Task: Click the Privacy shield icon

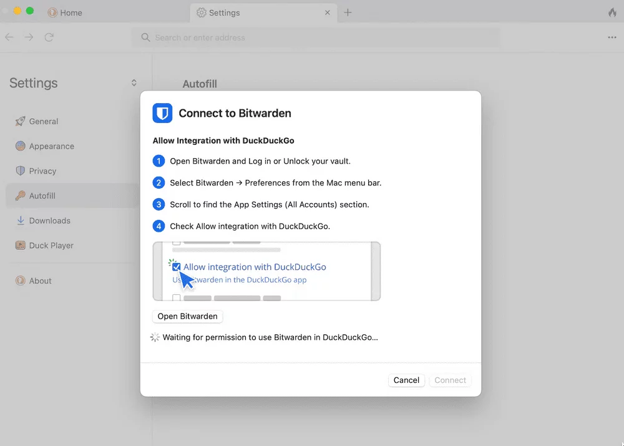Action: [21, 171]
